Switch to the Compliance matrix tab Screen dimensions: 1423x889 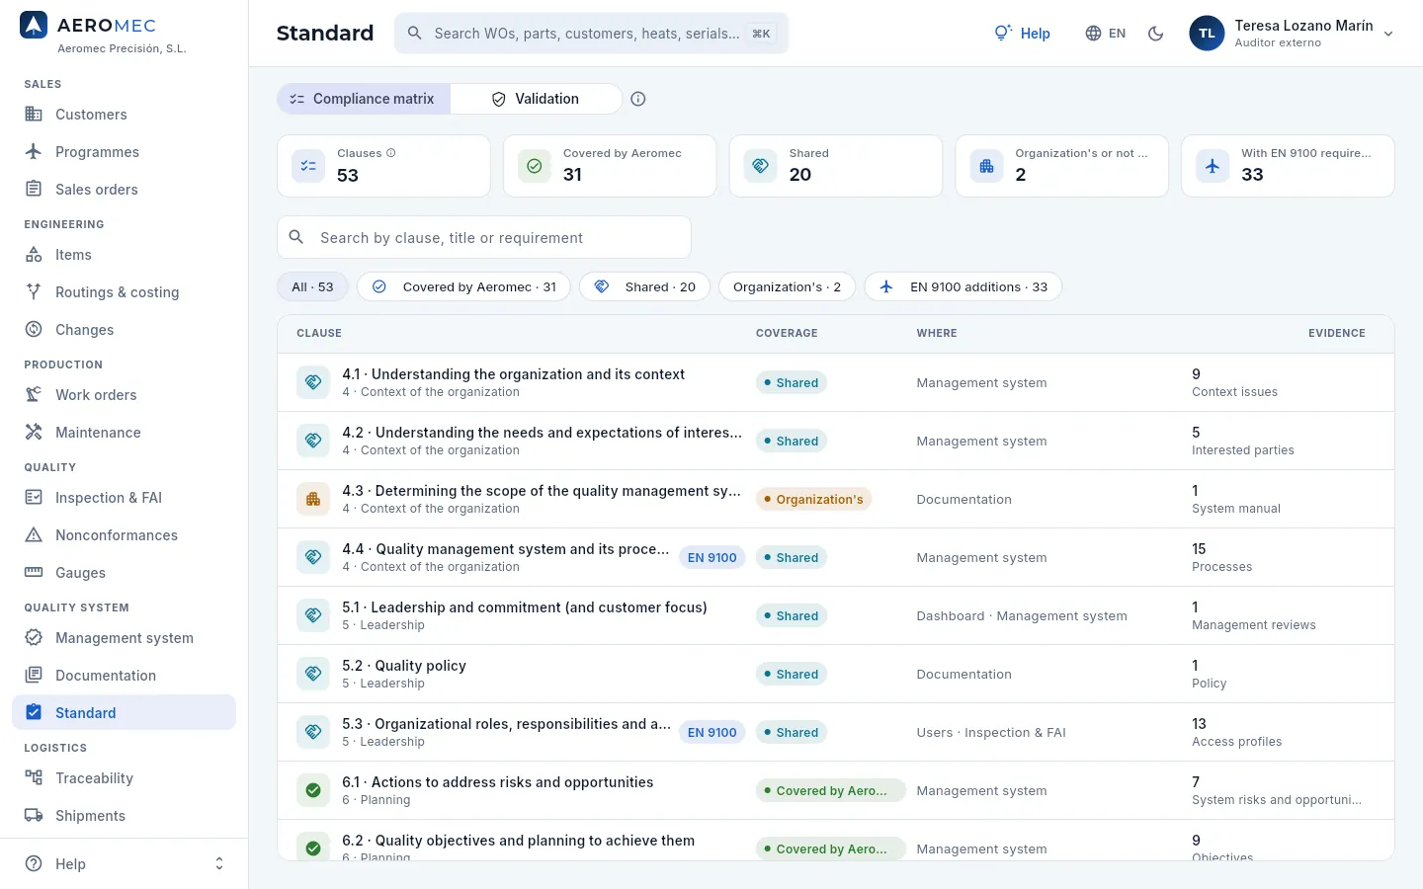tap(364, 99)
